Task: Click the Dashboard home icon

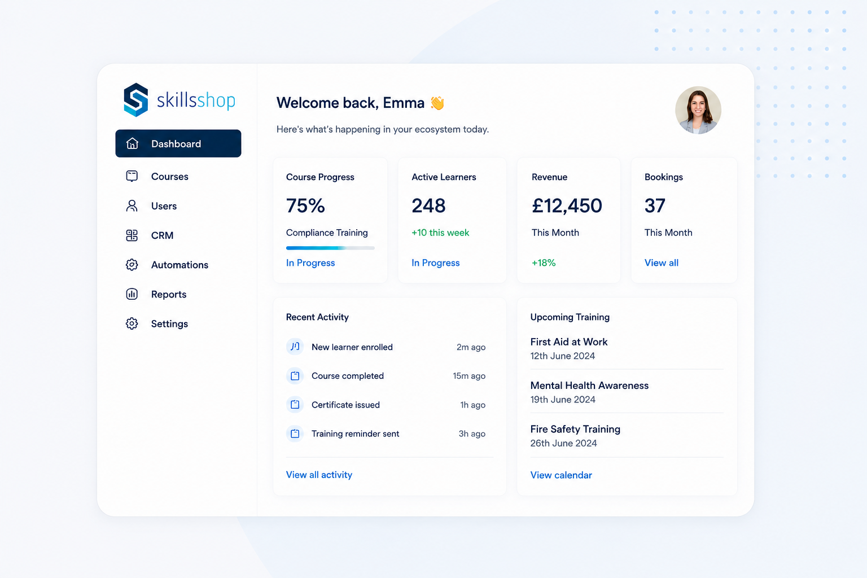Action: pyautogui.click(x=132, y=143)
